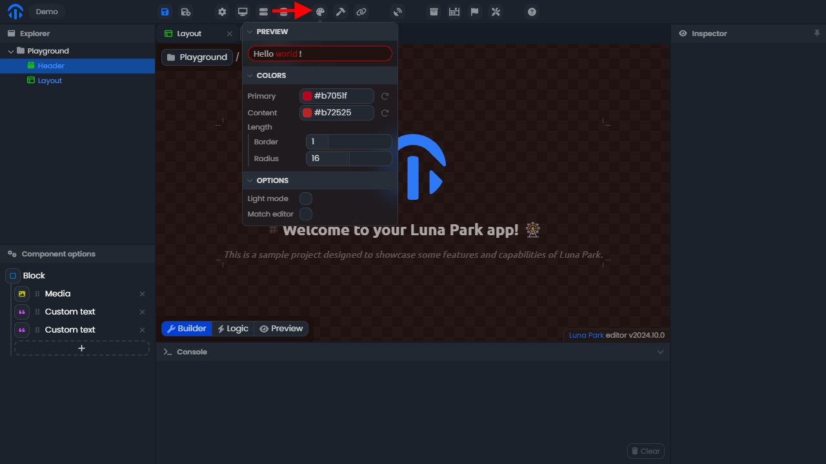The image size is (826, 464).
Task: Click the wrench and screwdriver tools icon
Action: point(496,12)
